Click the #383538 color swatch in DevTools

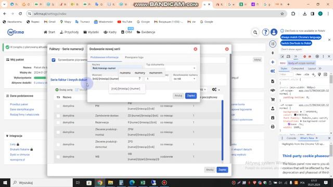295,115
